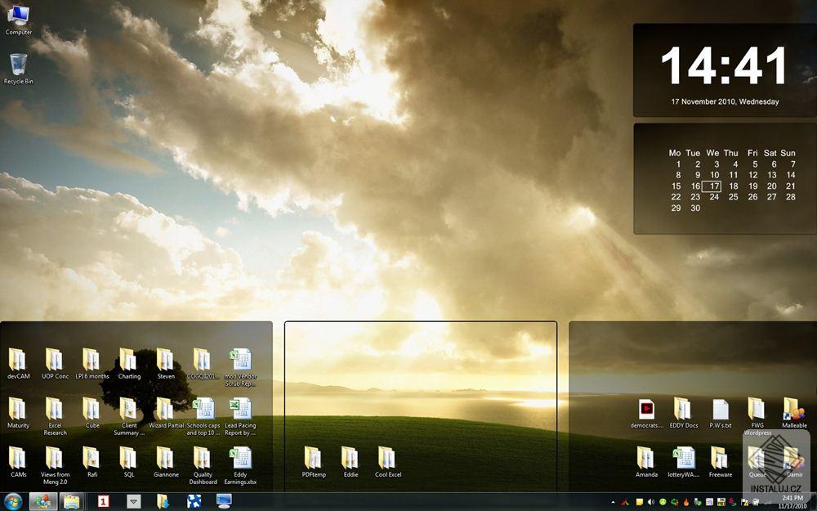The image size is (817, 511).
Task: Select day 17 in the calendar gadget
Action: tap(712, 186)
